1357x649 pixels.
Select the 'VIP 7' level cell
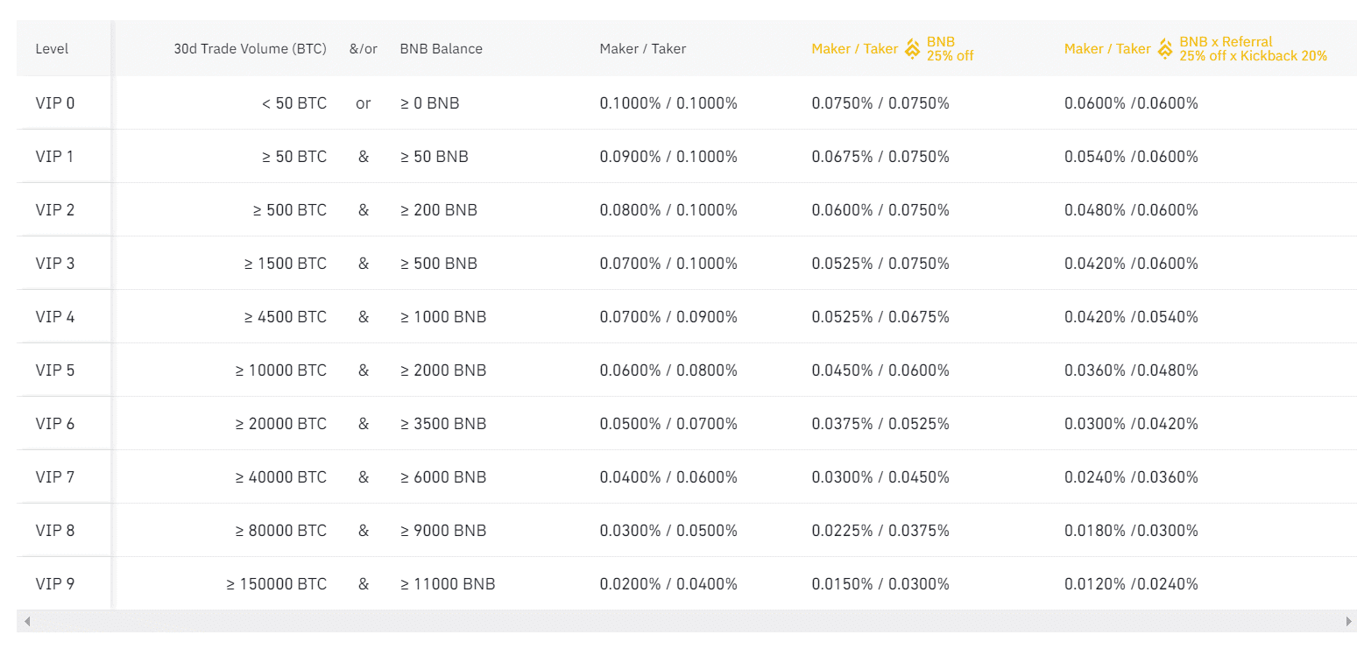tap(55, 477)
